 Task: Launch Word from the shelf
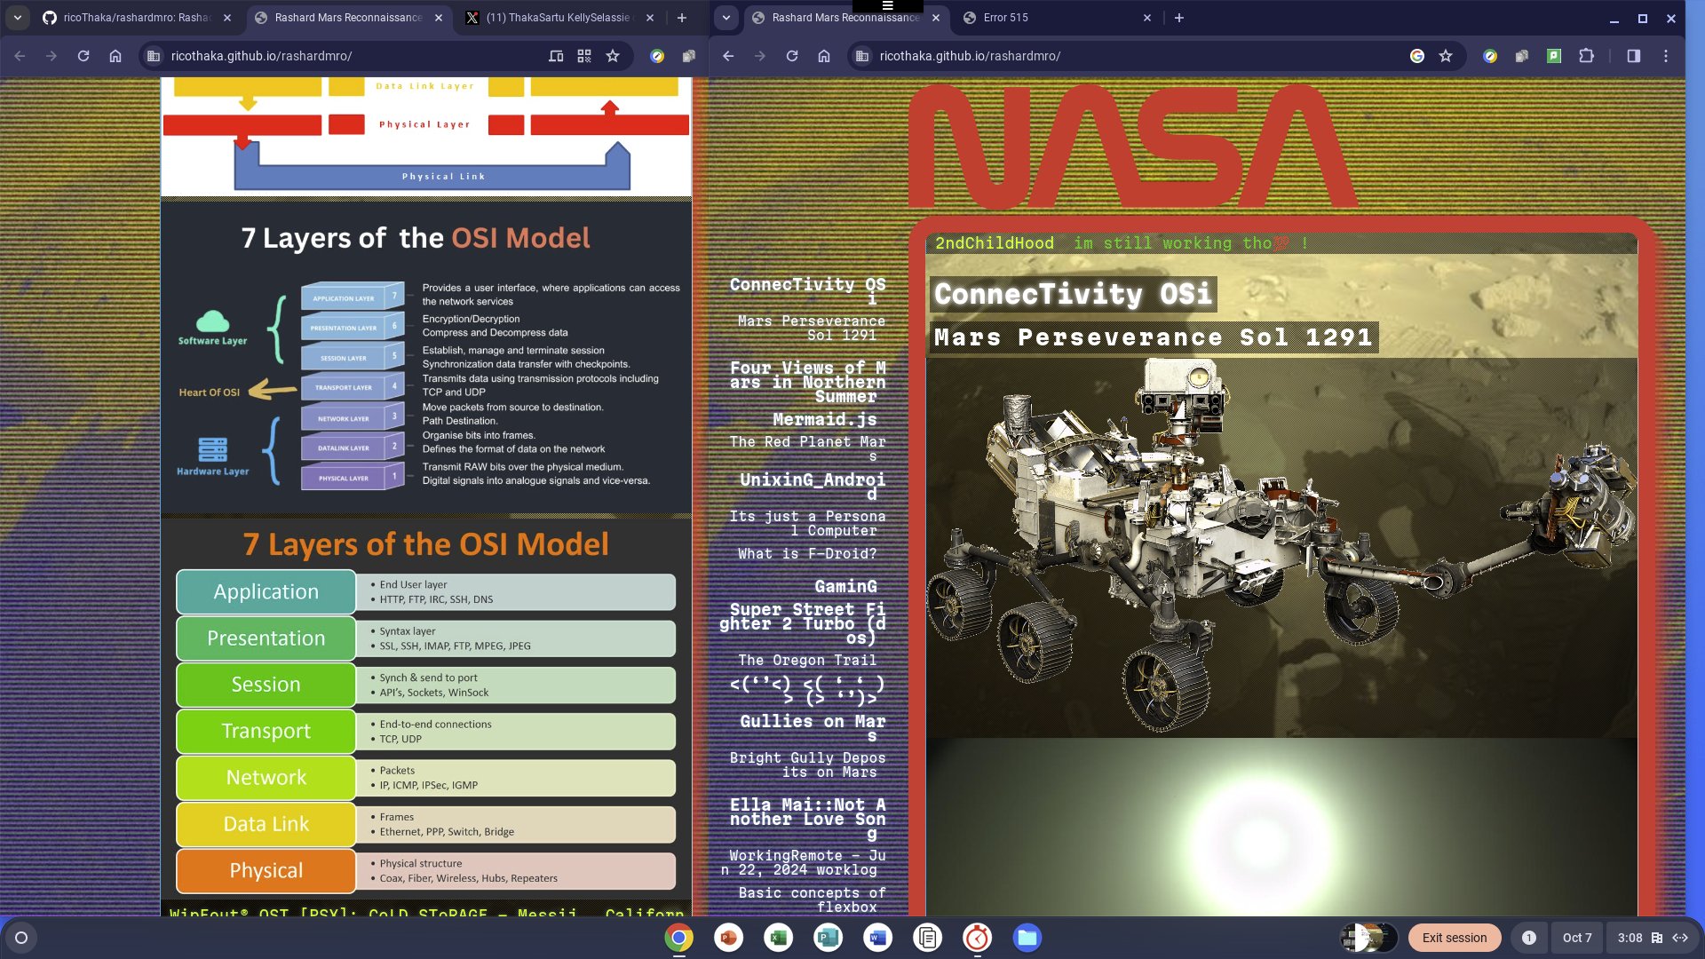878,938
